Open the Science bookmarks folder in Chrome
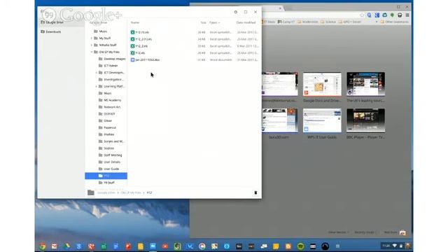448x252 pixels. [328, 22]
